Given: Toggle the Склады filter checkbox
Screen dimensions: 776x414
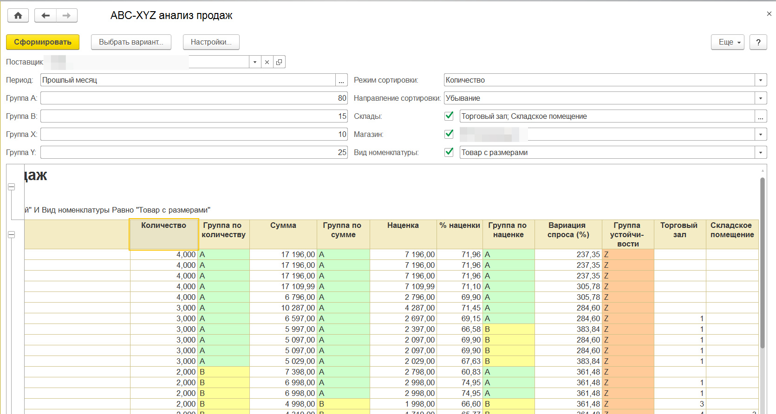Looking at the screenshot, I should (x=449, y=116).
